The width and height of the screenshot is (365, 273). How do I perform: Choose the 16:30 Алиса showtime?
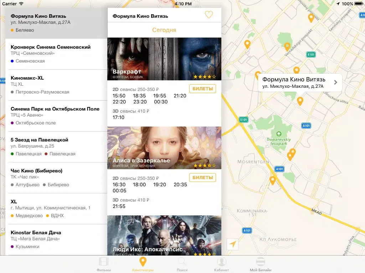(119, 184)
